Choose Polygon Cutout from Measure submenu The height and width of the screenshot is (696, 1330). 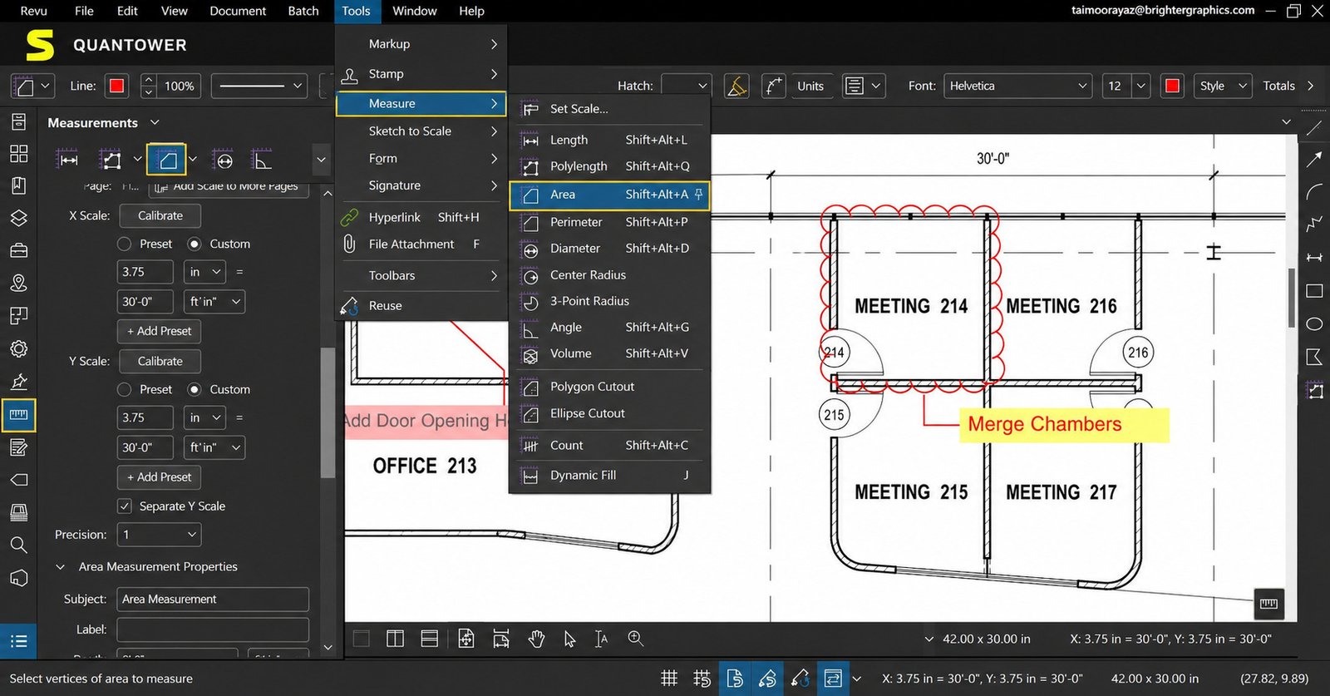click(x=609, y=387)
